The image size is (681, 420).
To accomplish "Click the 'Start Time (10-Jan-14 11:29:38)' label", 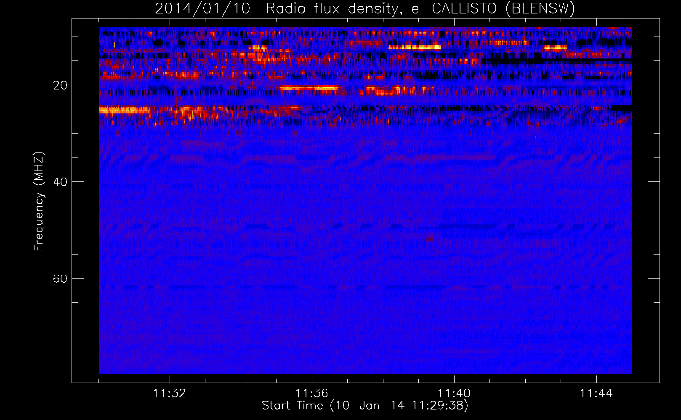I will point(365,406).
